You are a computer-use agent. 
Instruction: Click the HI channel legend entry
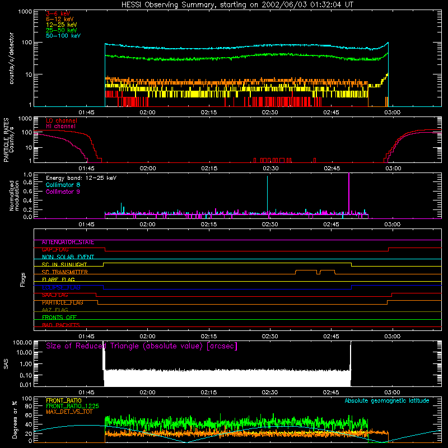[x=60, y=127]
